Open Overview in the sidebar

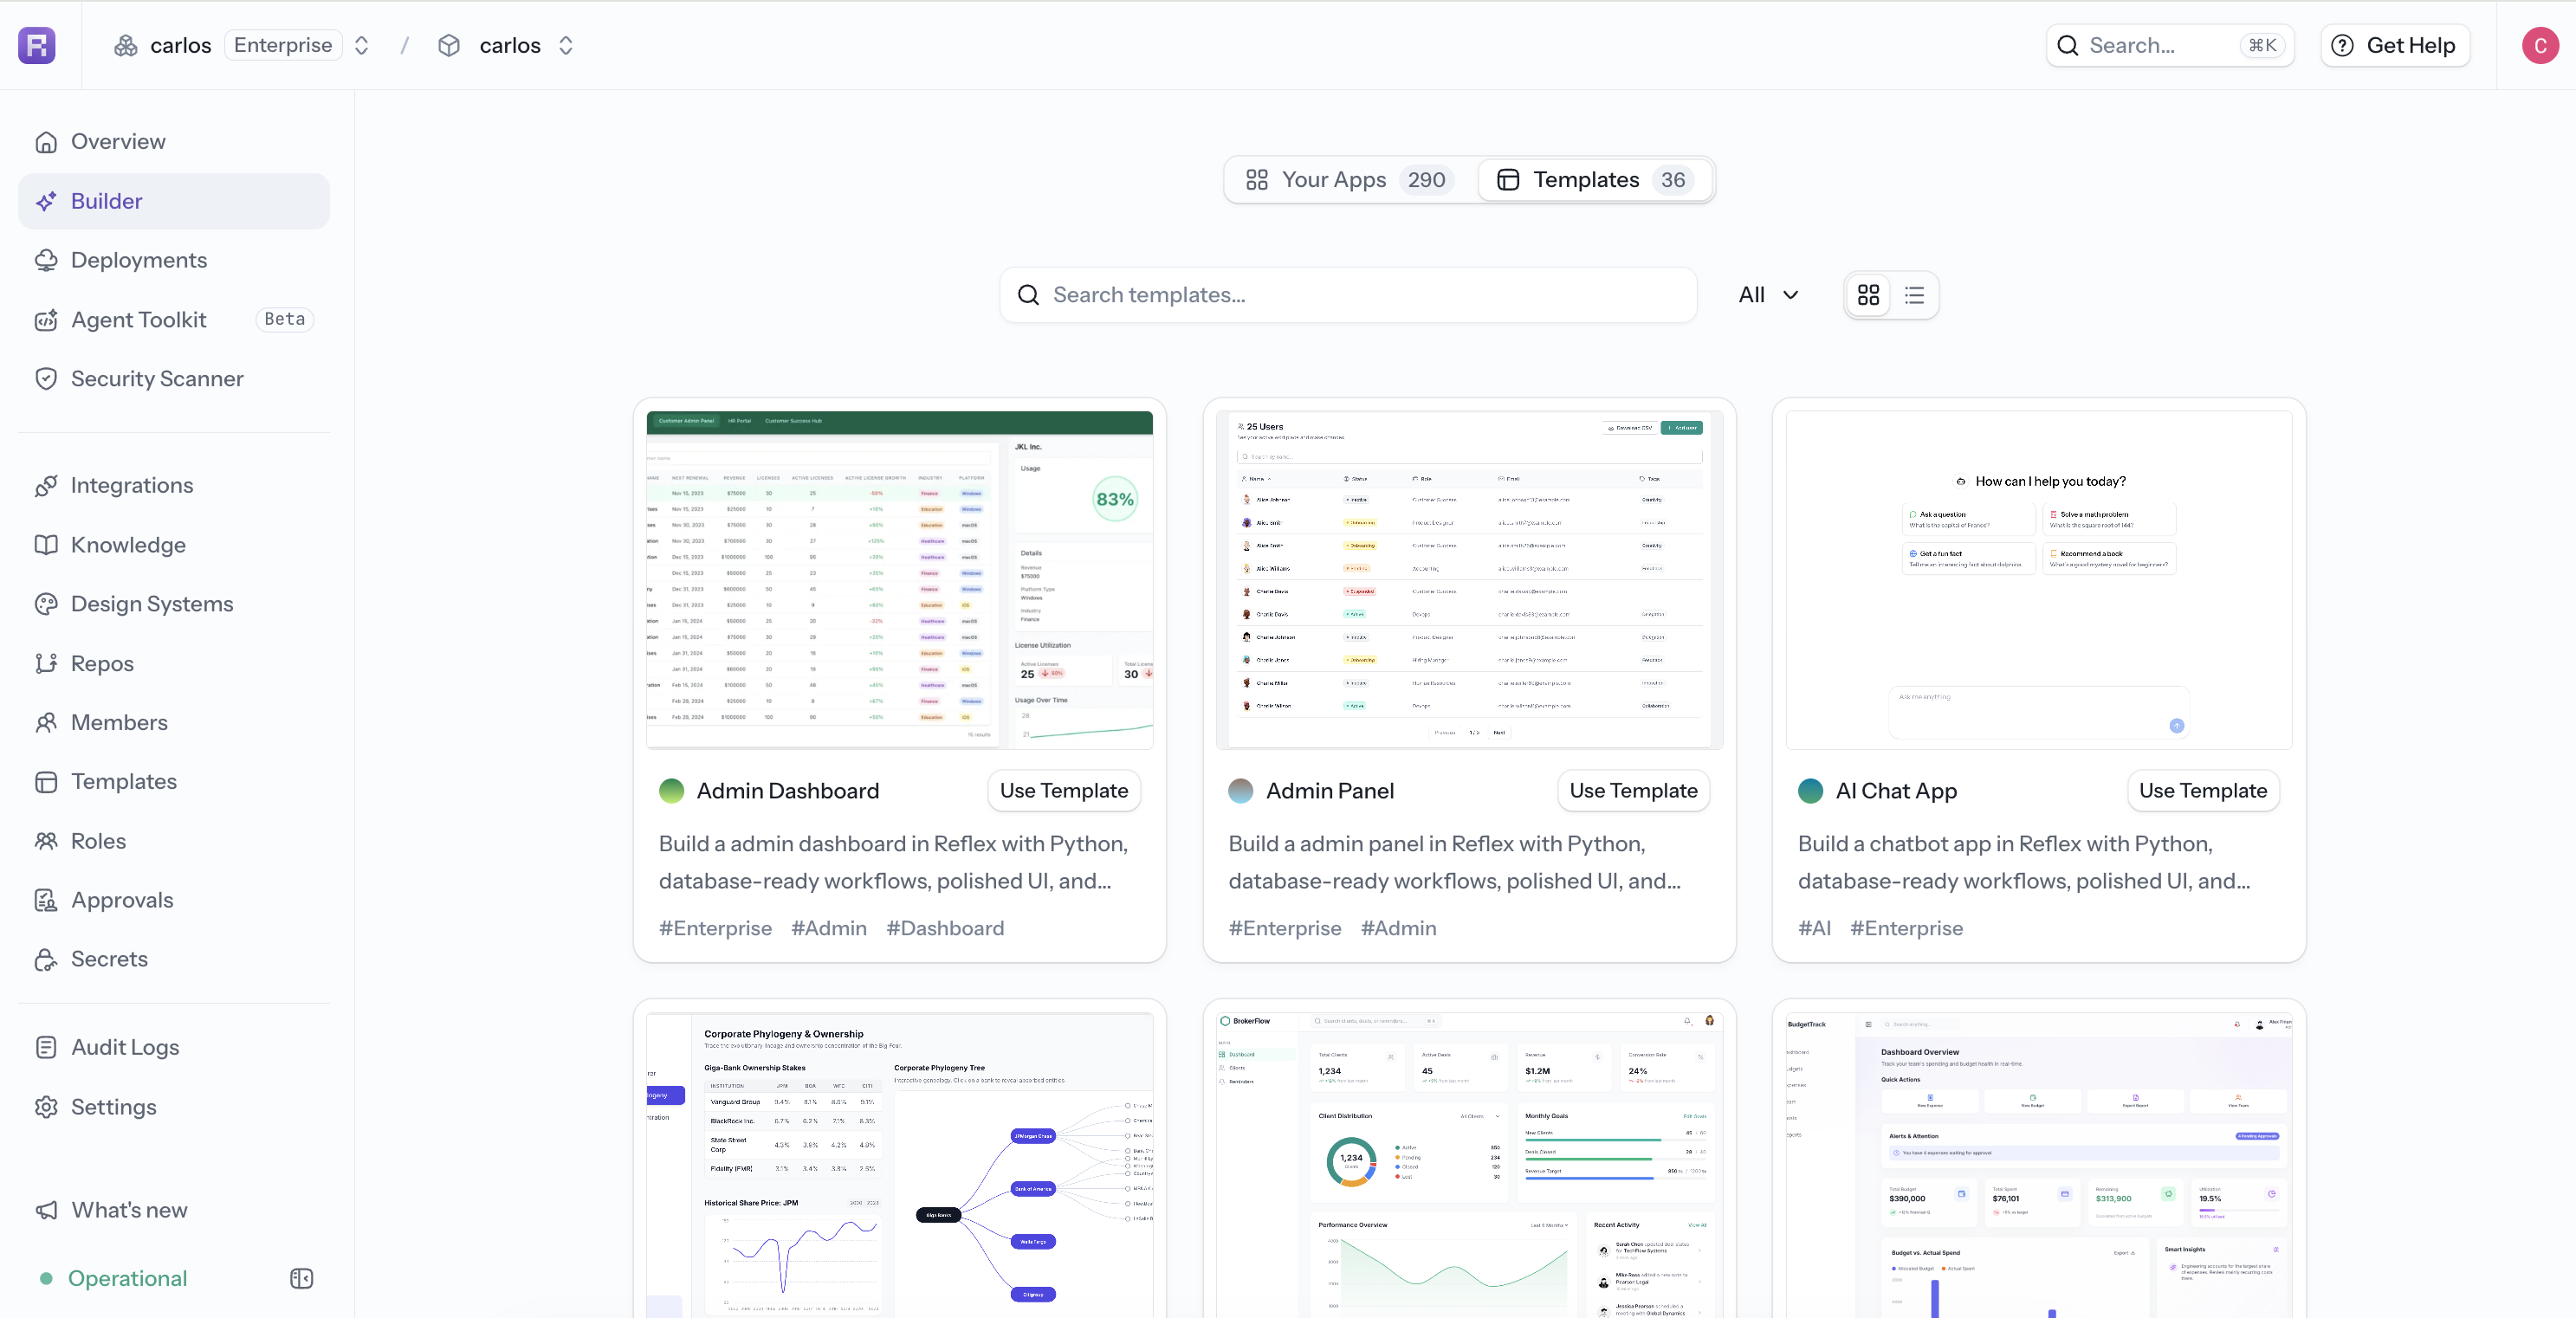[x=174, y=142]
